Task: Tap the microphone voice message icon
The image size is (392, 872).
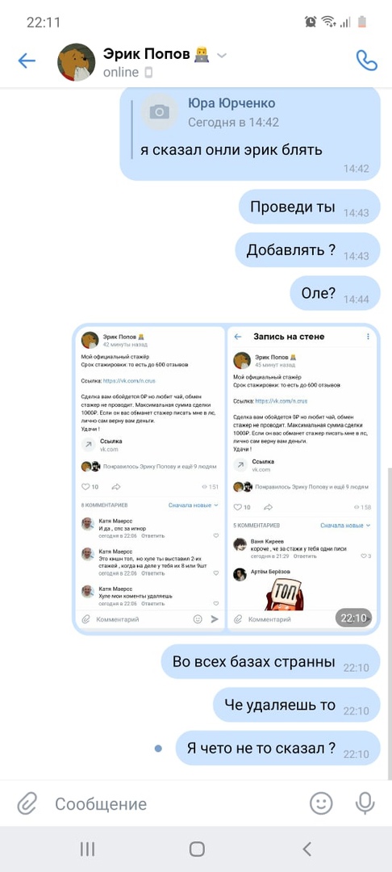Action: click(365, 803)
